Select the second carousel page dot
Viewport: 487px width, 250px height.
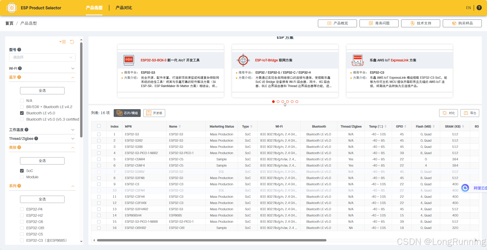click(x=278, y=102)
